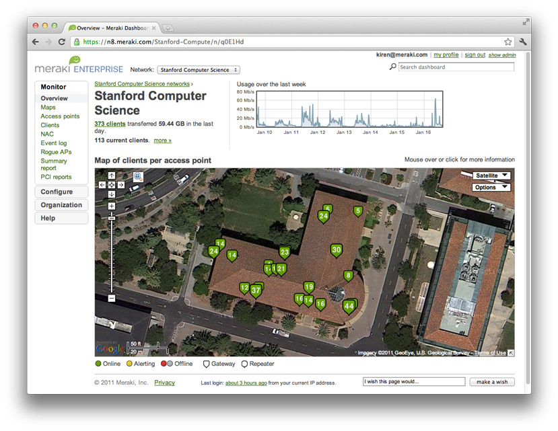558x431 pixels.
Task: Select access point marker showing 37 clients
Action: click(x=256, y=290)
